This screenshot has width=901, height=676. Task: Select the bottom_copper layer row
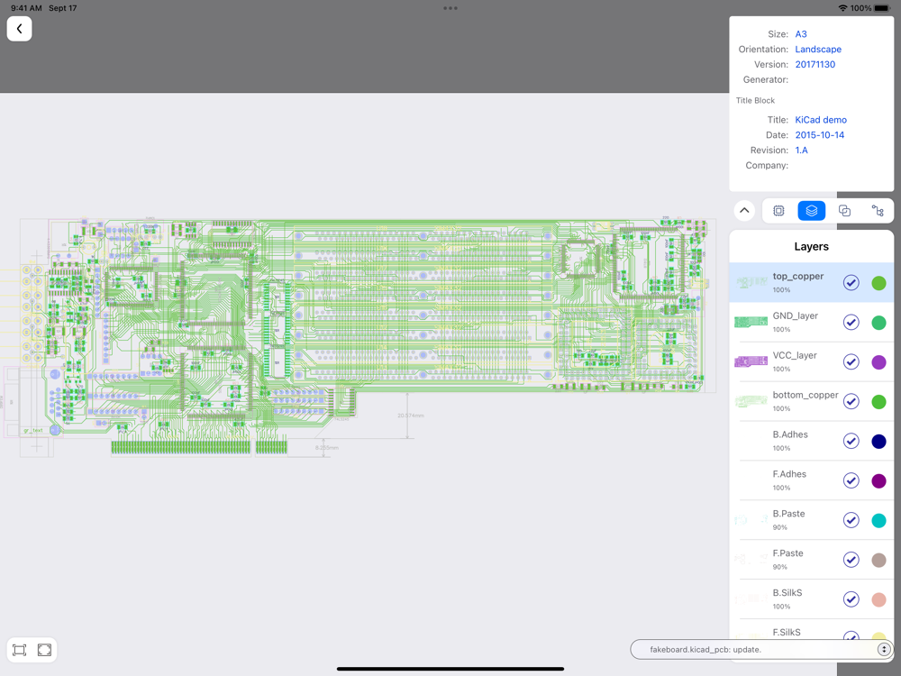tap(805, 401)
